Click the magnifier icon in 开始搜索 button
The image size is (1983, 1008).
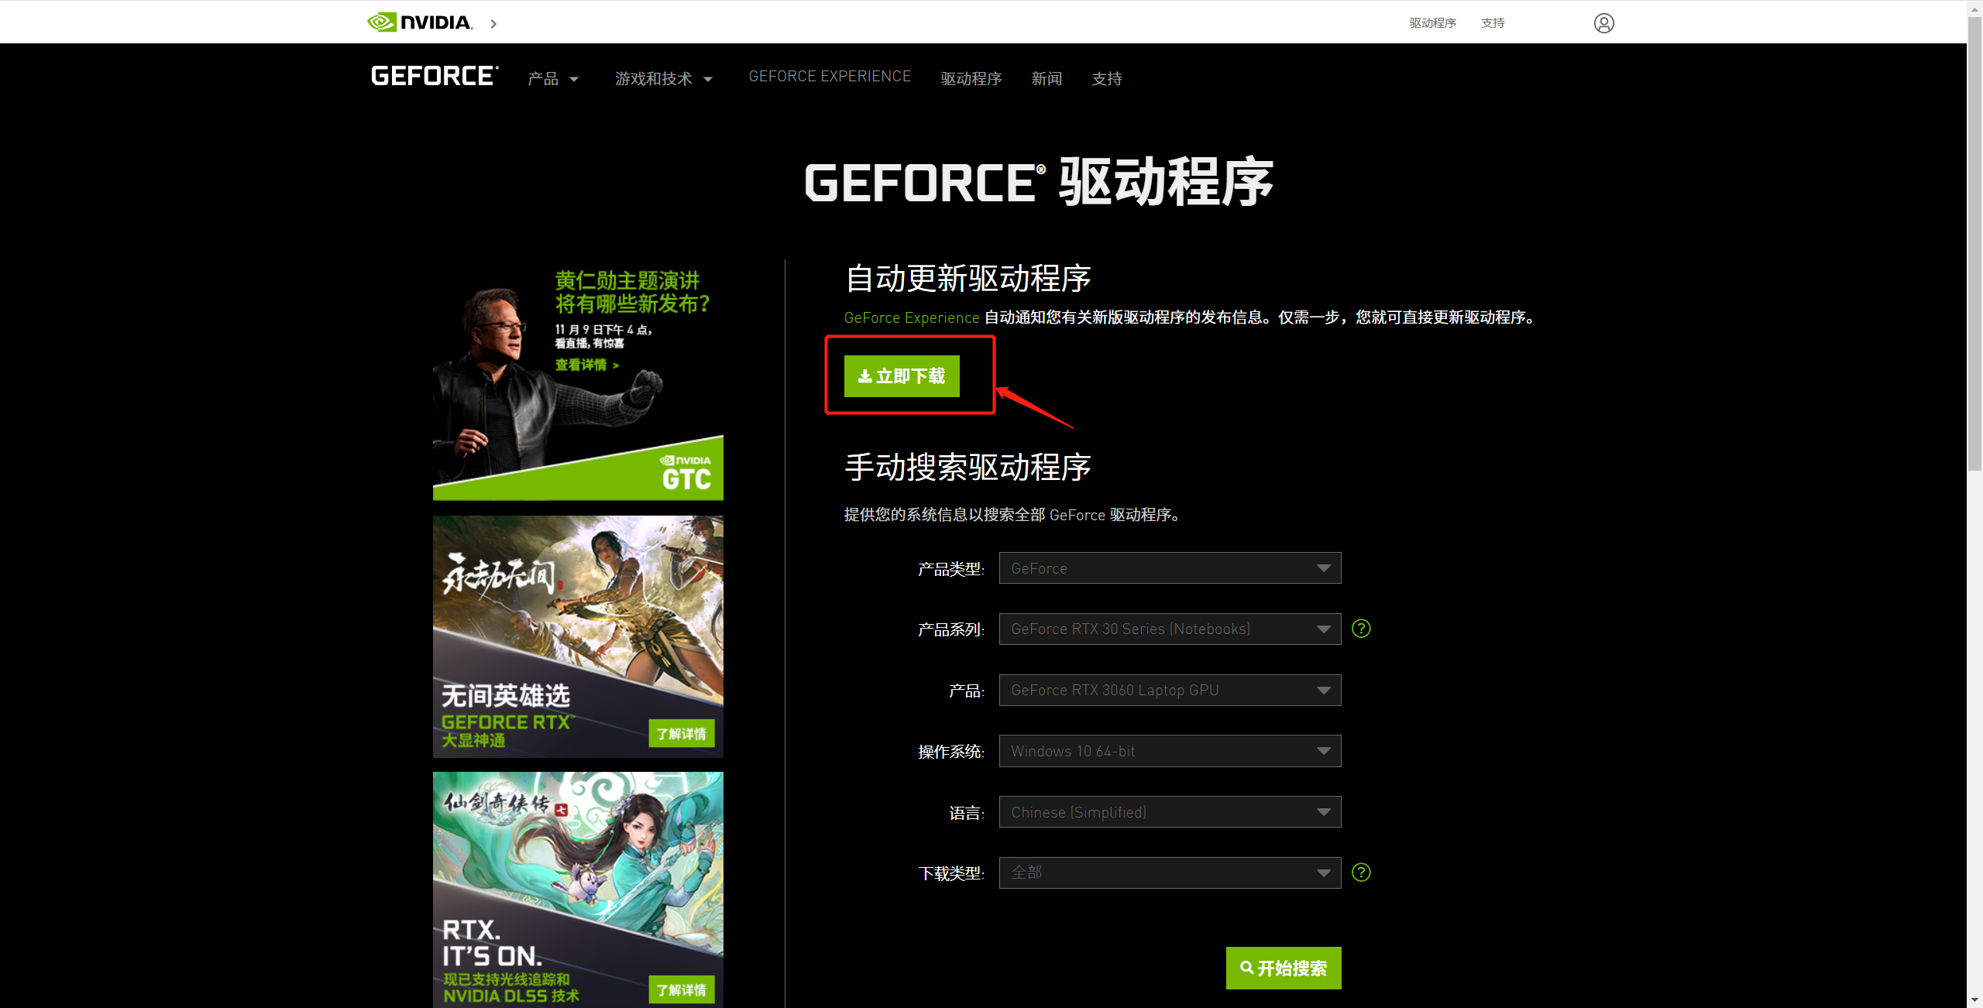(1246, 968)
